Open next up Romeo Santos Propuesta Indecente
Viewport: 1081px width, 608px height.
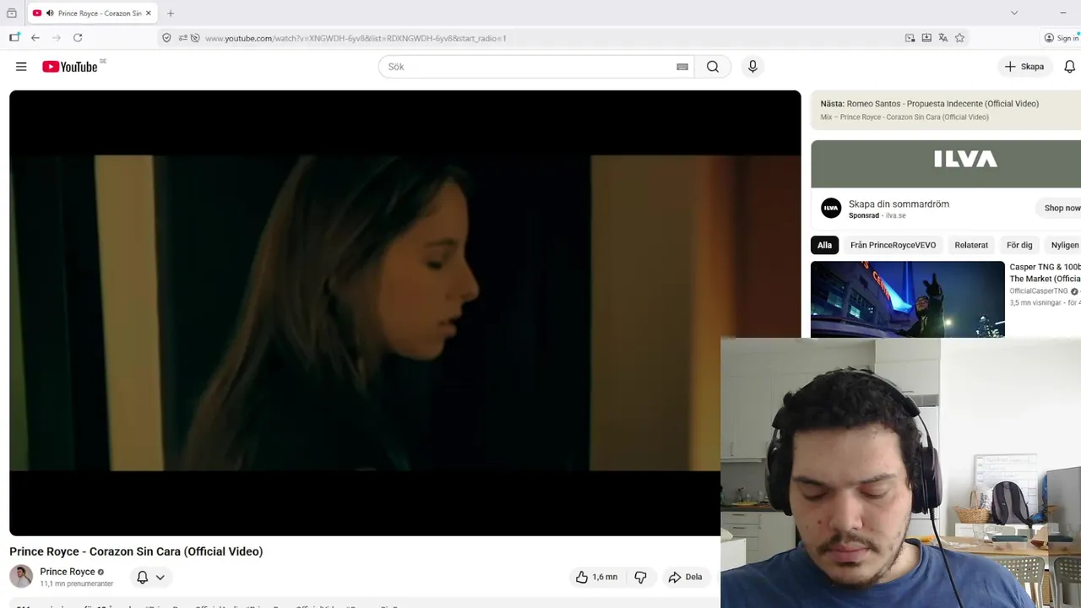[942, 104]
